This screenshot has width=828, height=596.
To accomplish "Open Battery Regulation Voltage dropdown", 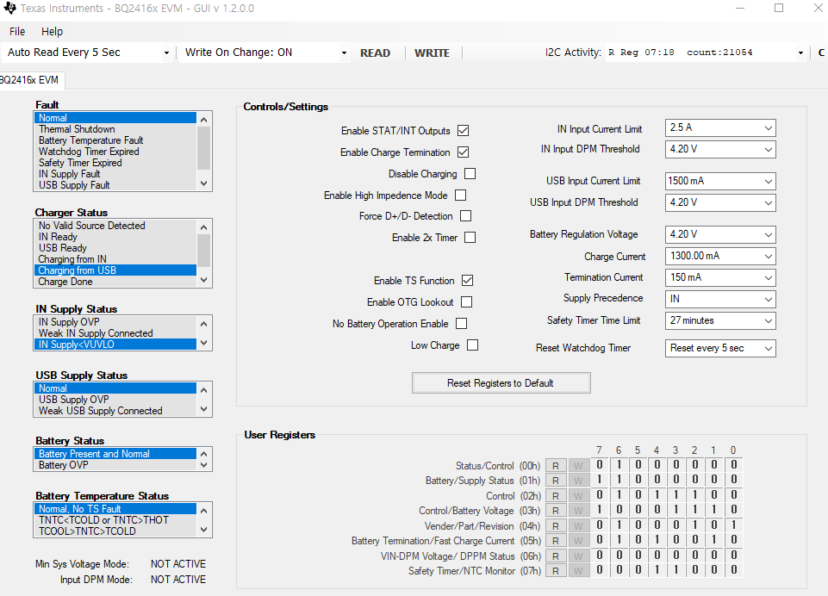I will [x=720, y=234].
